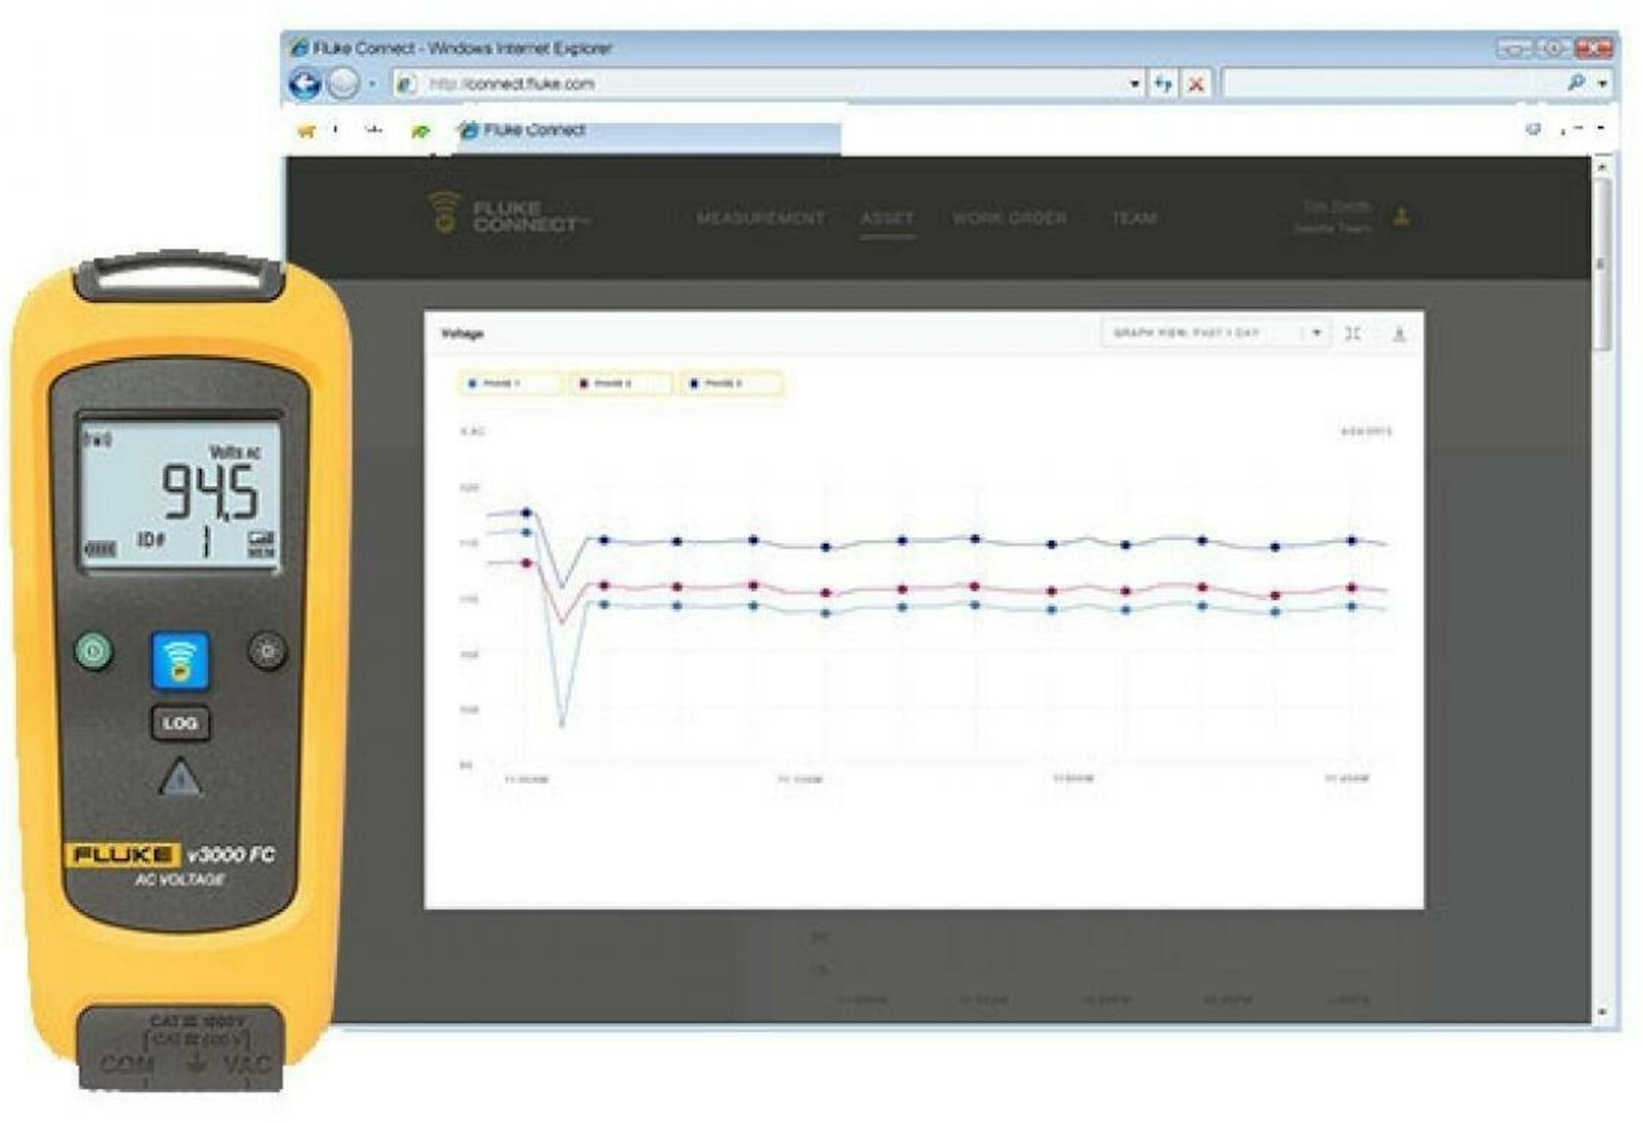1643x1123 pixels.
Task: Click the search magnifier icon
Action: click(1576, 83)
